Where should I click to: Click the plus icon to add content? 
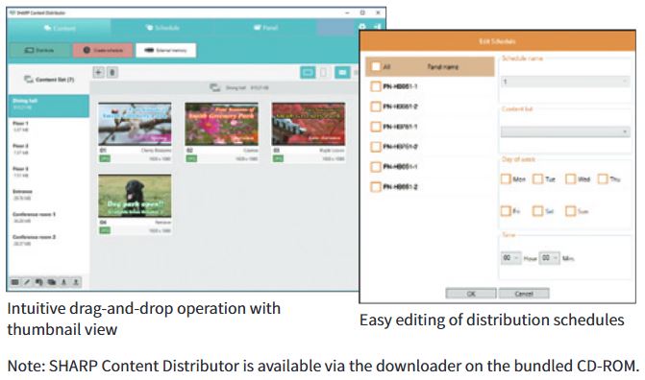[x=98, y=73]
